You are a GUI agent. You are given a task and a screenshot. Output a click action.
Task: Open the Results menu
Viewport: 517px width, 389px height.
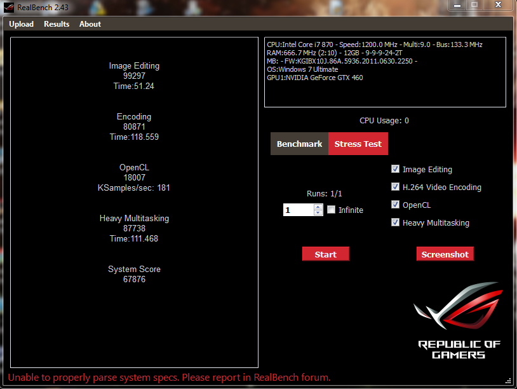click(57, 24)
